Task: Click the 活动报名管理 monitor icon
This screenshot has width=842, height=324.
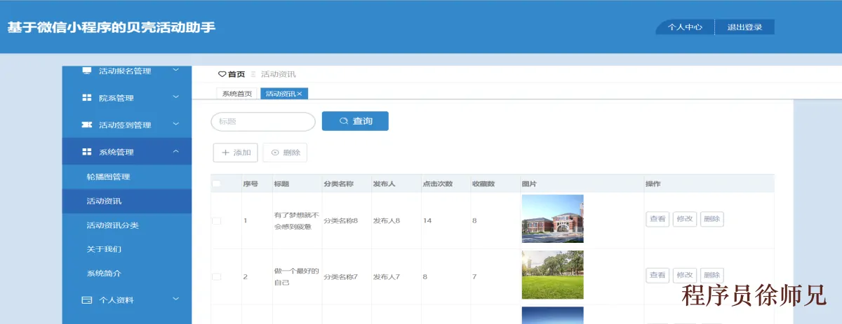Action: tap(87, 71)
